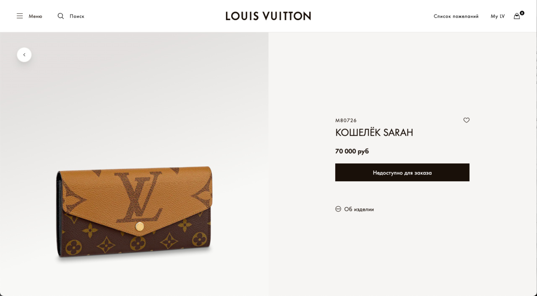Viewport: 537px width, 296px height.
Task: Click the large LV monogram on wallet flap
Action: point(138,197)
